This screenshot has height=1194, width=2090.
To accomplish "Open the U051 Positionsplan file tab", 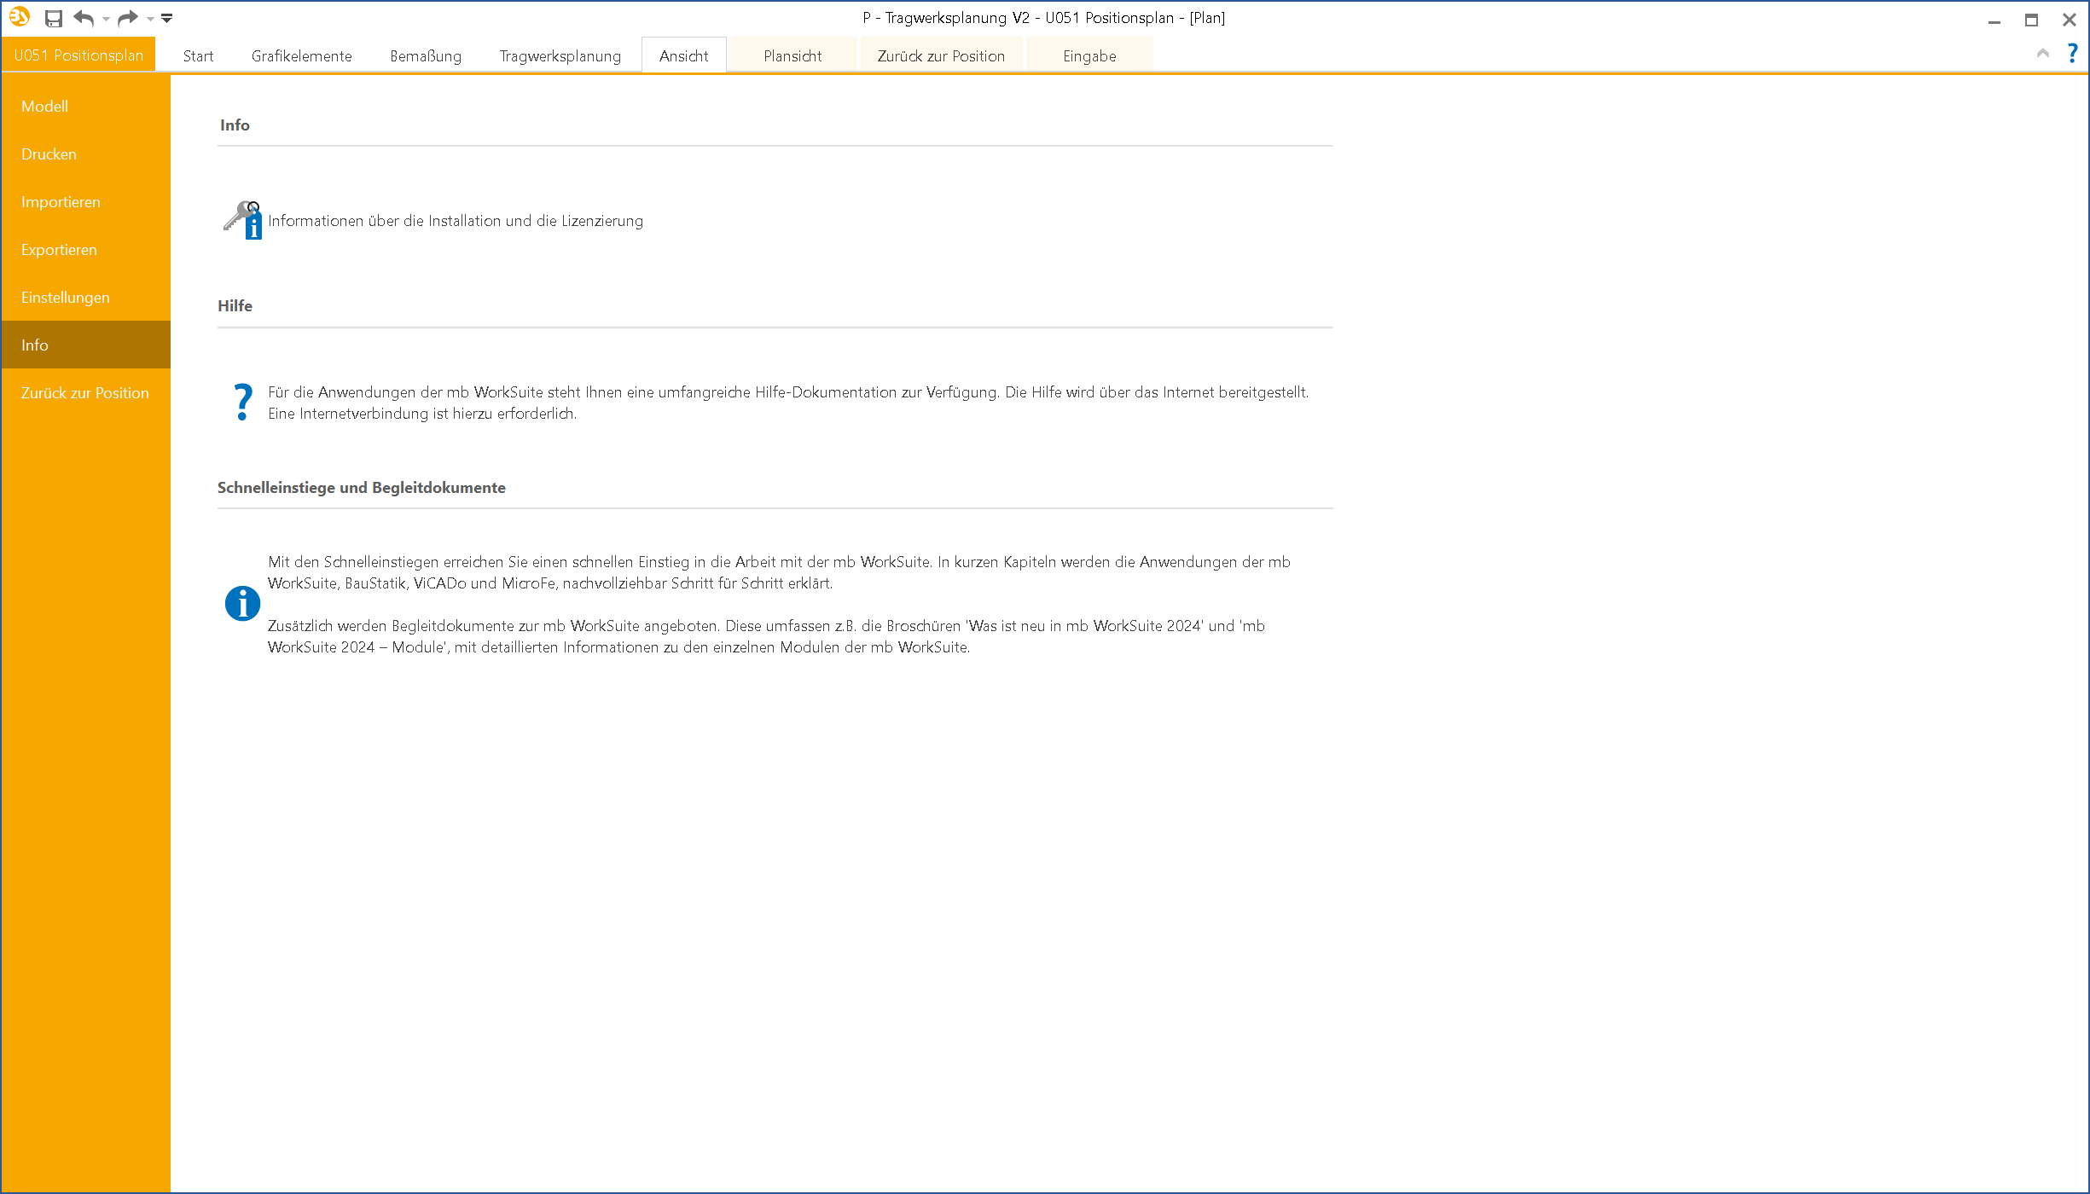I will coord(78,55).
